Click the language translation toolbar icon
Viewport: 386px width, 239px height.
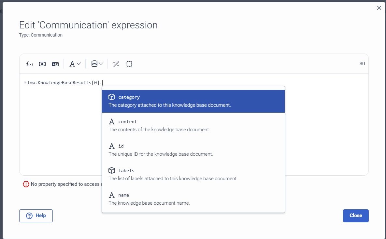point(55,64)
